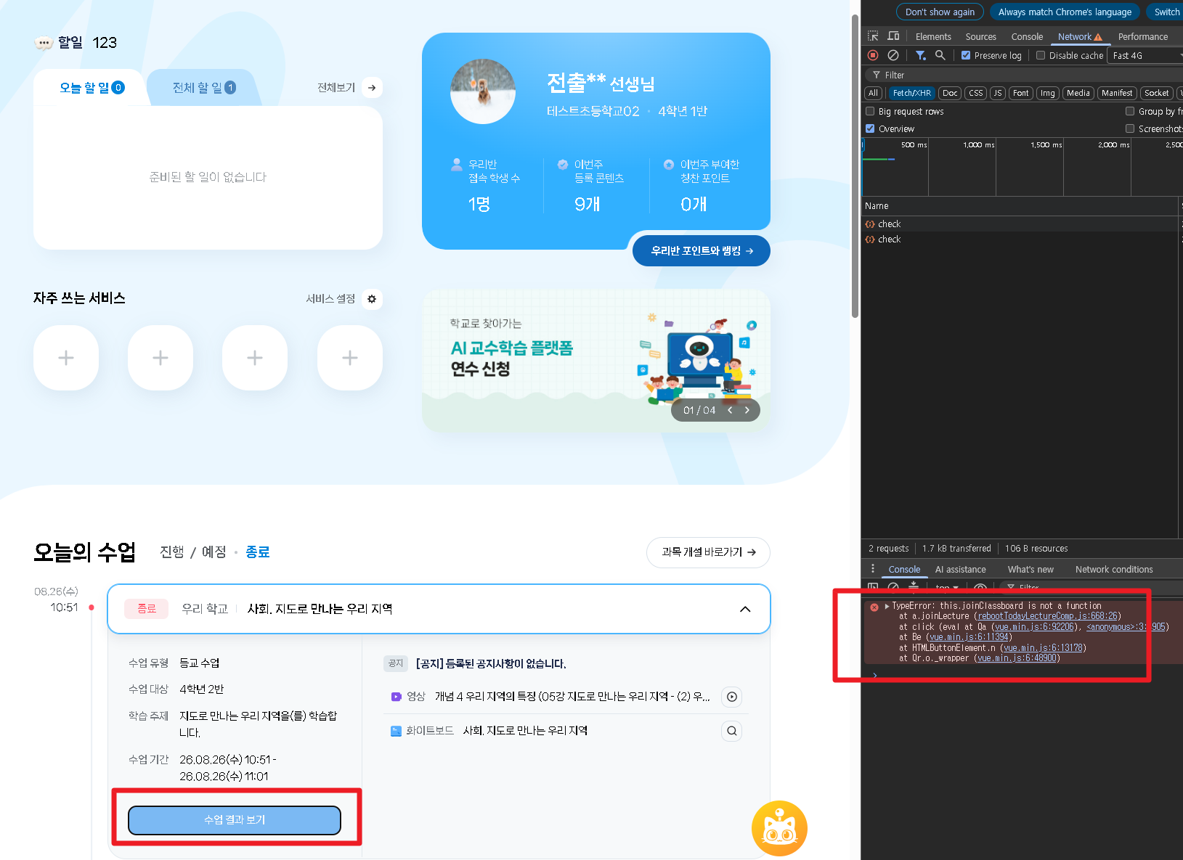Open the AI 교수학습 플랫폼 연수 신청 banner
The height and width of the screenshot is (860, 1183).
596,361
